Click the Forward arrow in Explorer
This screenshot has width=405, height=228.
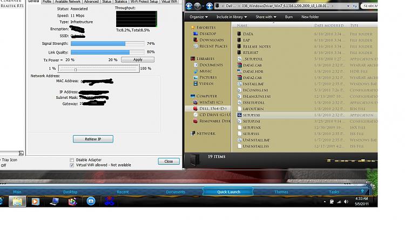(x=197, y=6)
